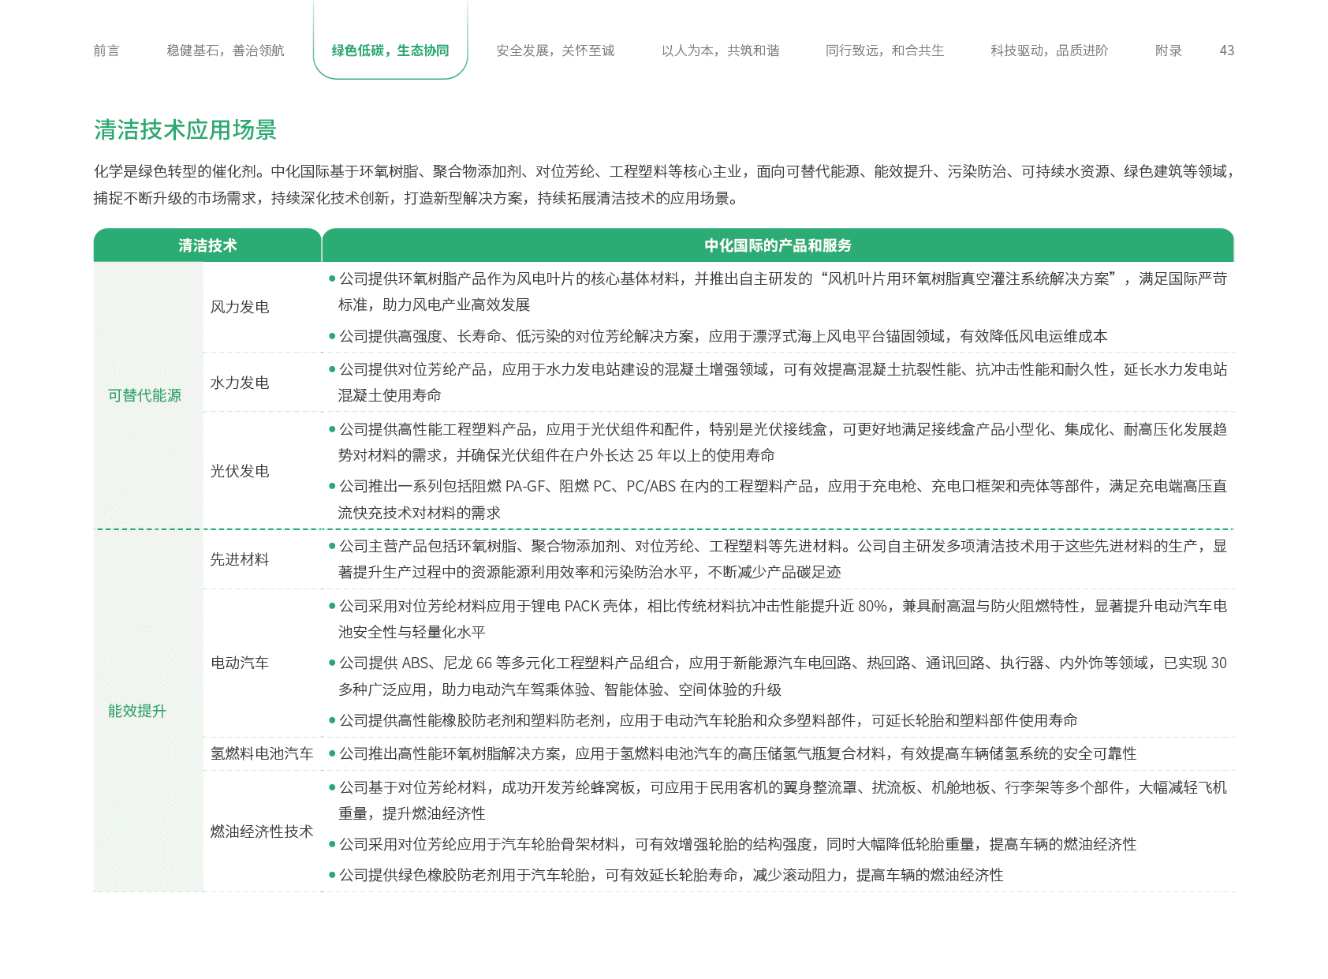Viewport: 1328px width, 979px height.
Task: Click the 光伏发电 row label
Action: click(x=240, y=471)
